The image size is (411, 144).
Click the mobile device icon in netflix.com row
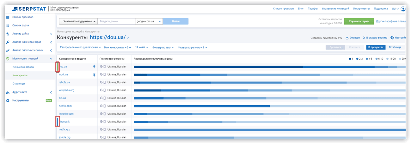[105, 106]
